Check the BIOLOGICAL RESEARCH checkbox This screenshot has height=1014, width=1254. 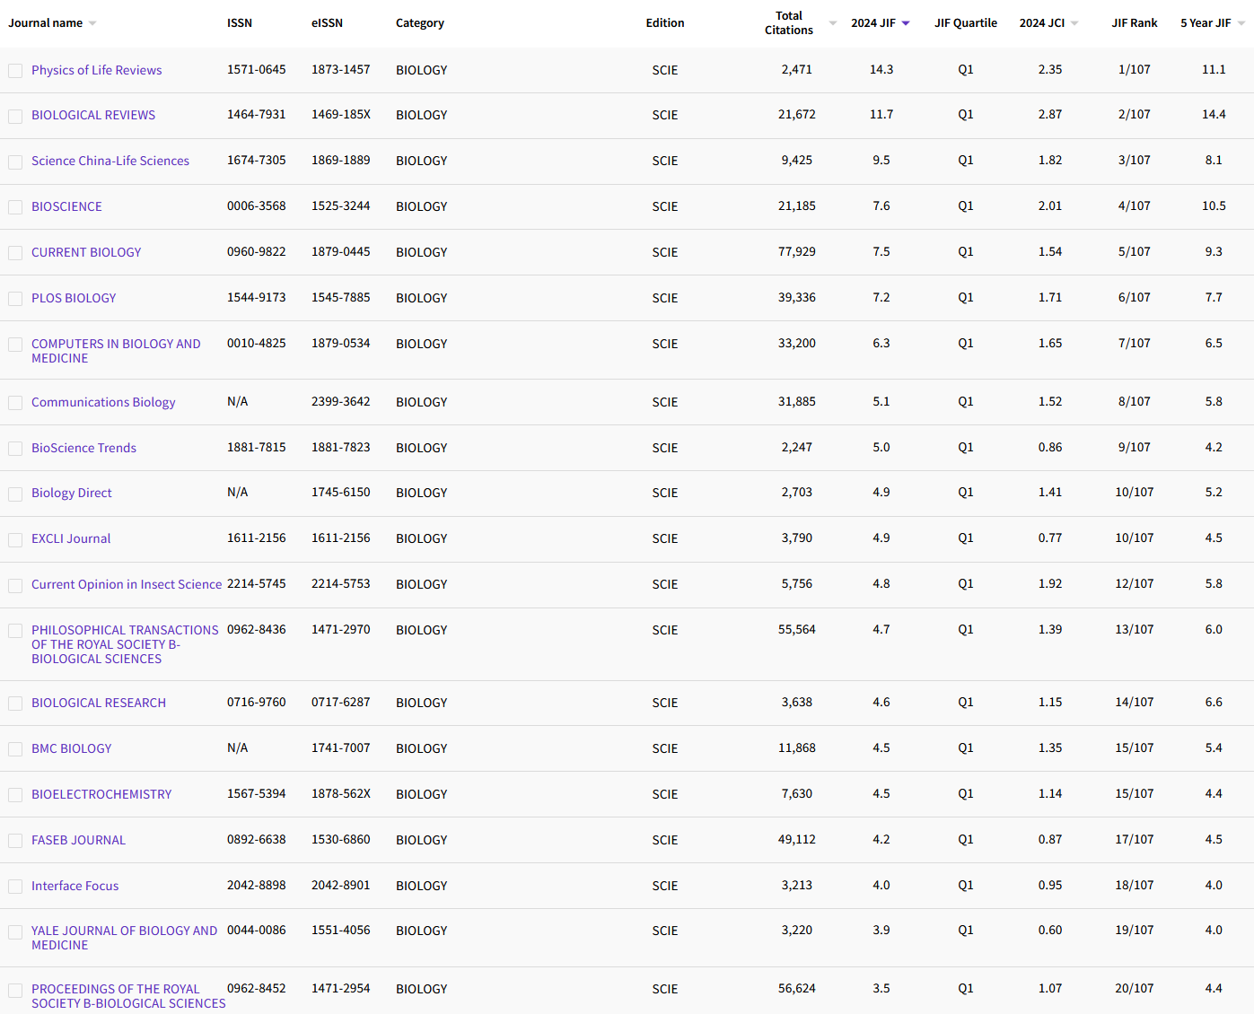15,704
